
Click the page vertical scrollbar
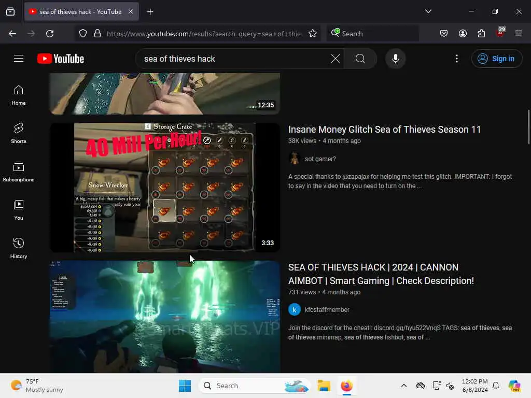(x=528, y=127)
